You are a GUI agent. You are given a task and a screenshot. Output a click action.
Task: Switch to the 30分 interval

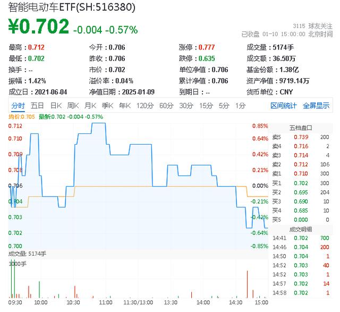pyautogui.click(x=186, y=105)
